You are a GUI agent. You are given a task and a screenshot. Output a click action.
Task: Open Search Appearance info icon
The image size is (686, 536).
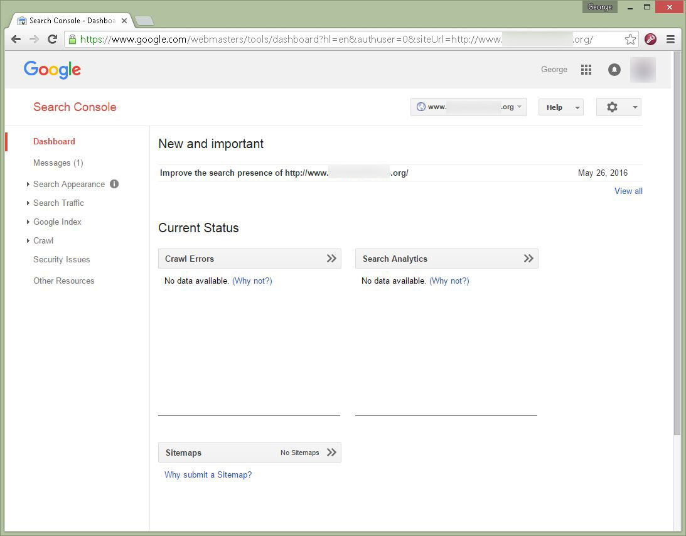(x=114, y=184)
